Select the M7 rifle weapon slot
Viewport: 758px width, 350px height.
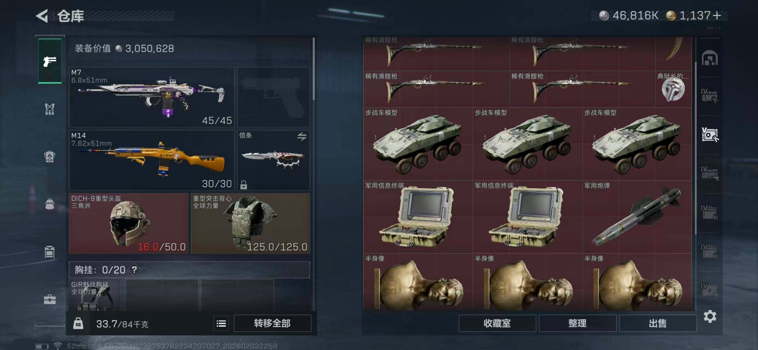click(151, 97)
